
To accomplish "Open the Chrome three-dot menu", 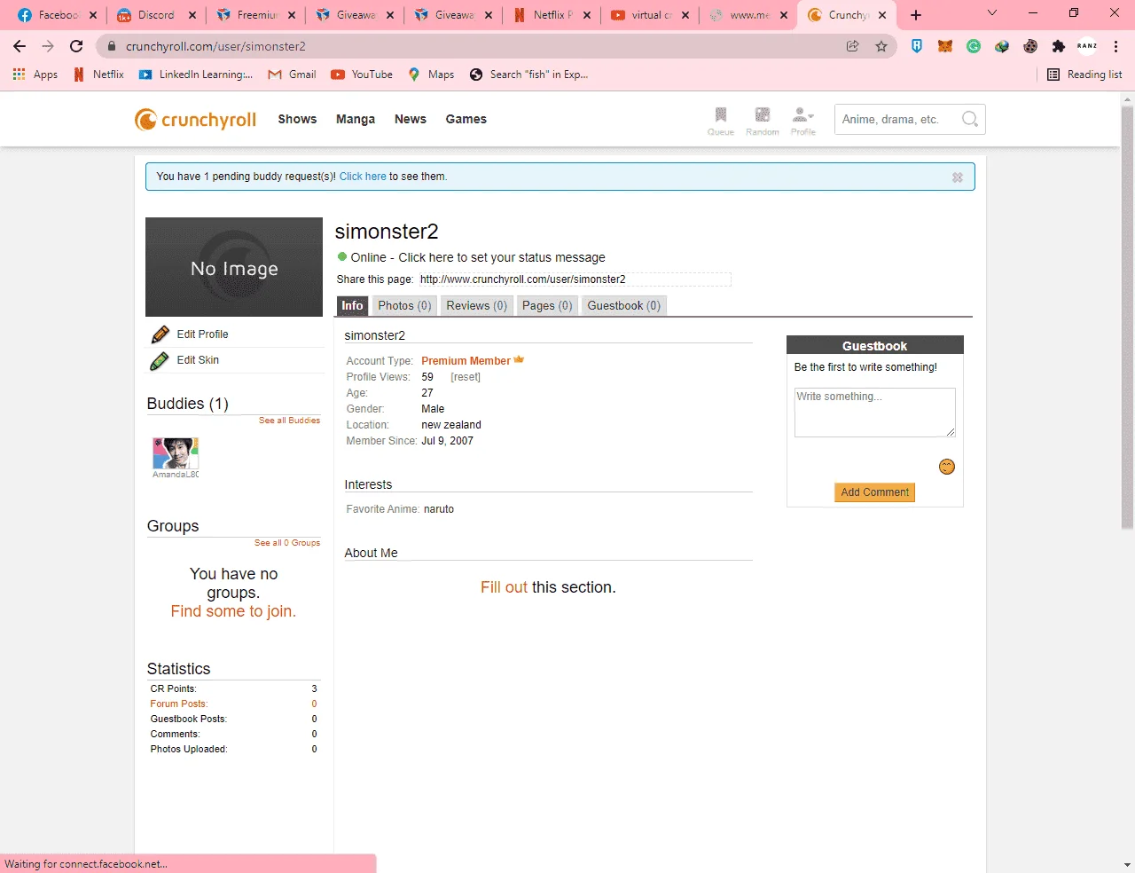I will [x=1115, y=46].
